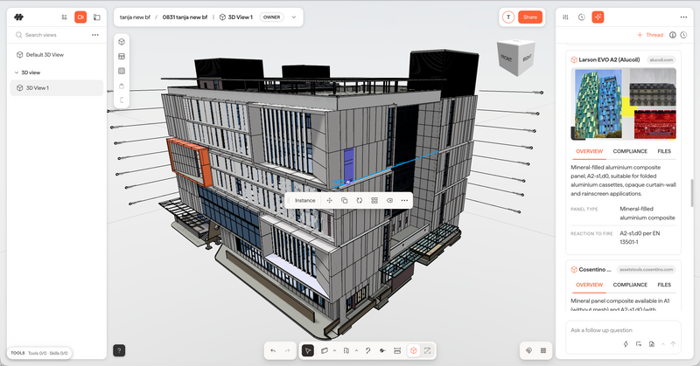This screenshot has height=366, width=700.
Task: Click the selection reference icon in the question box
Action: (639, 344)
